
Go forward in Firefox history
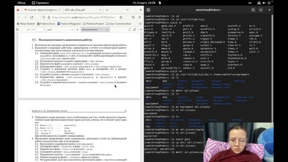pyautogui.click(x=25, y=17)
